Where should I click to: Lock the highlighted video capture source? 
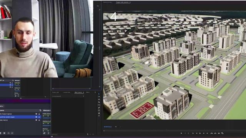tap(39, 117)
